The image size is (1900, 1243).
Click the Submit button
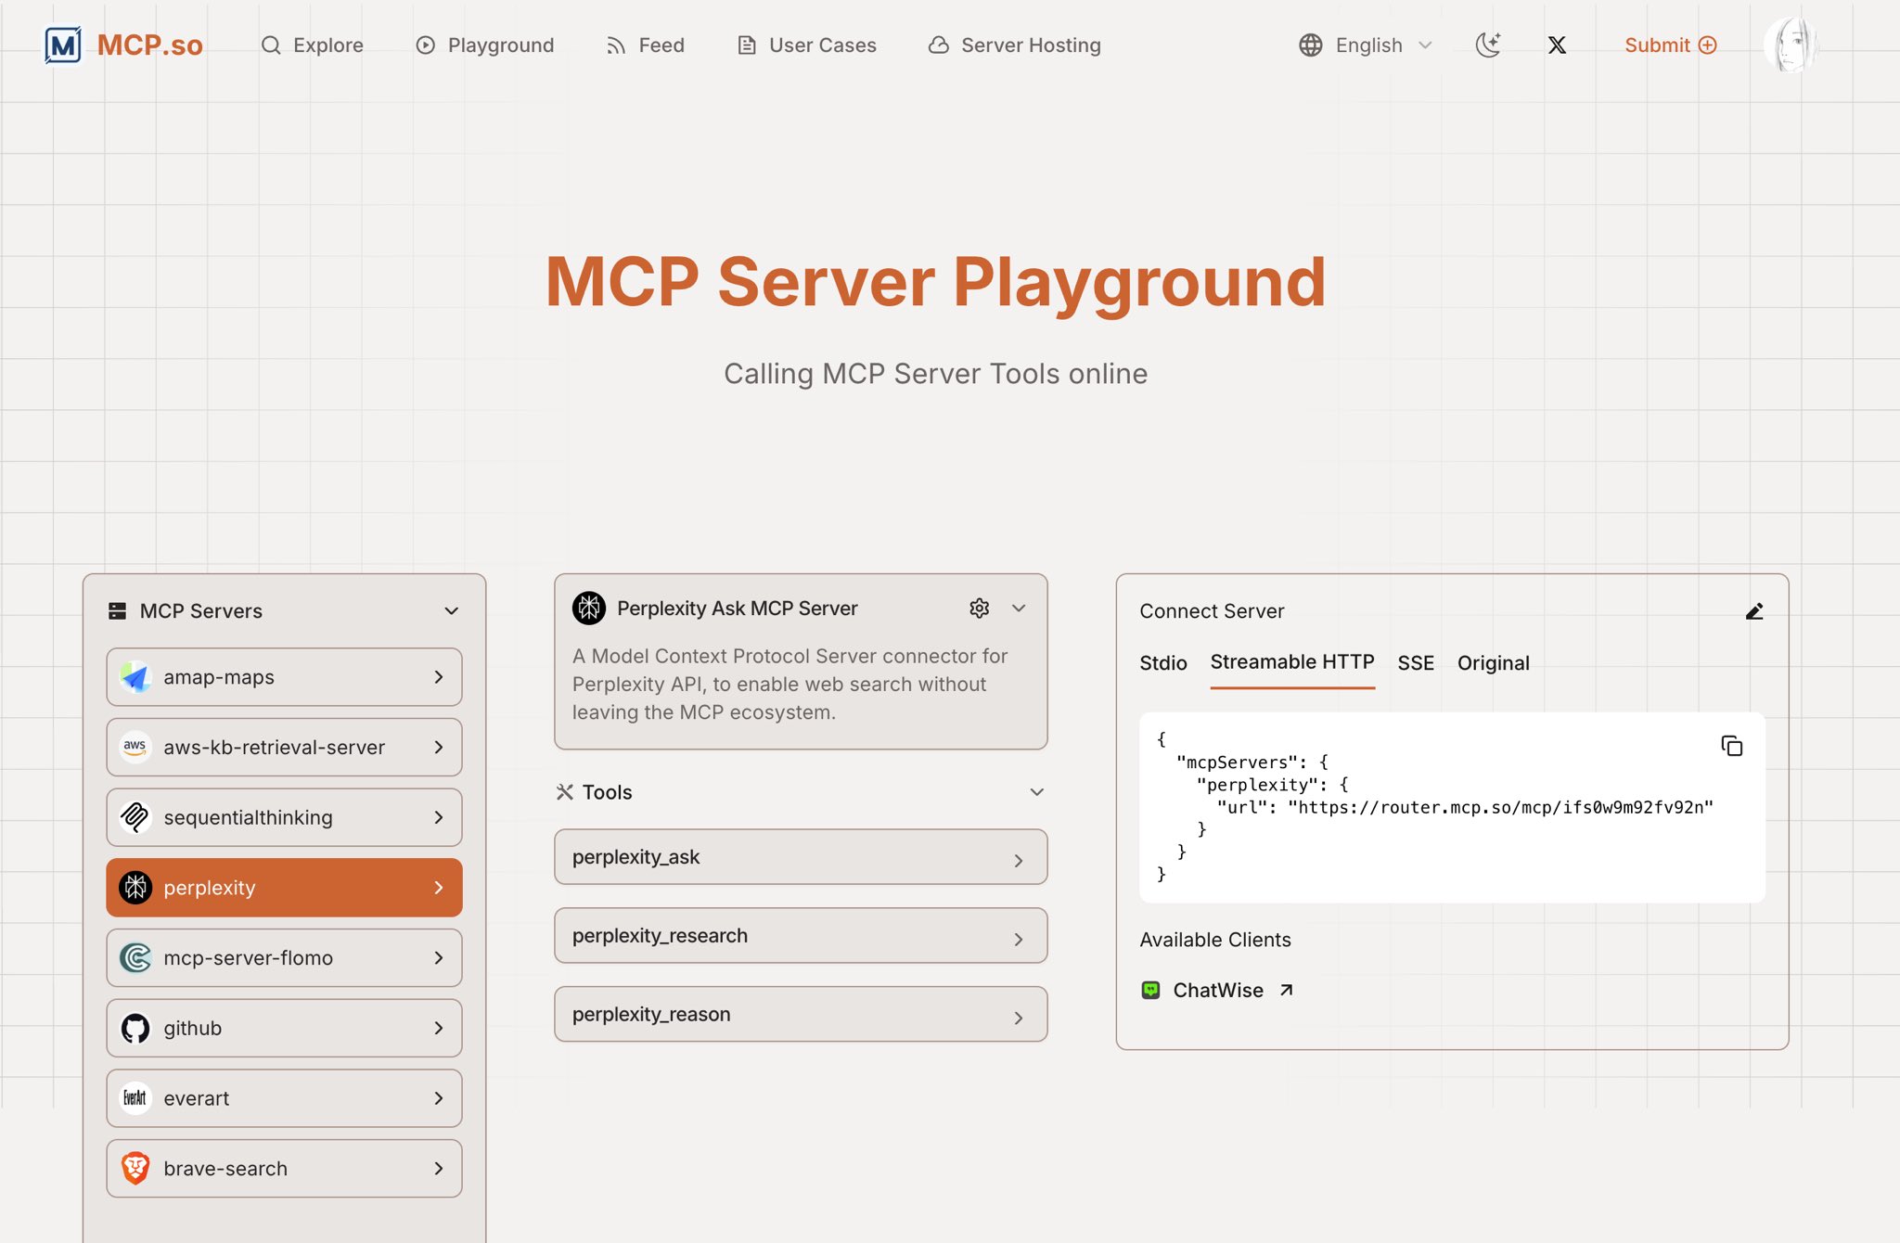[1670, 45]
